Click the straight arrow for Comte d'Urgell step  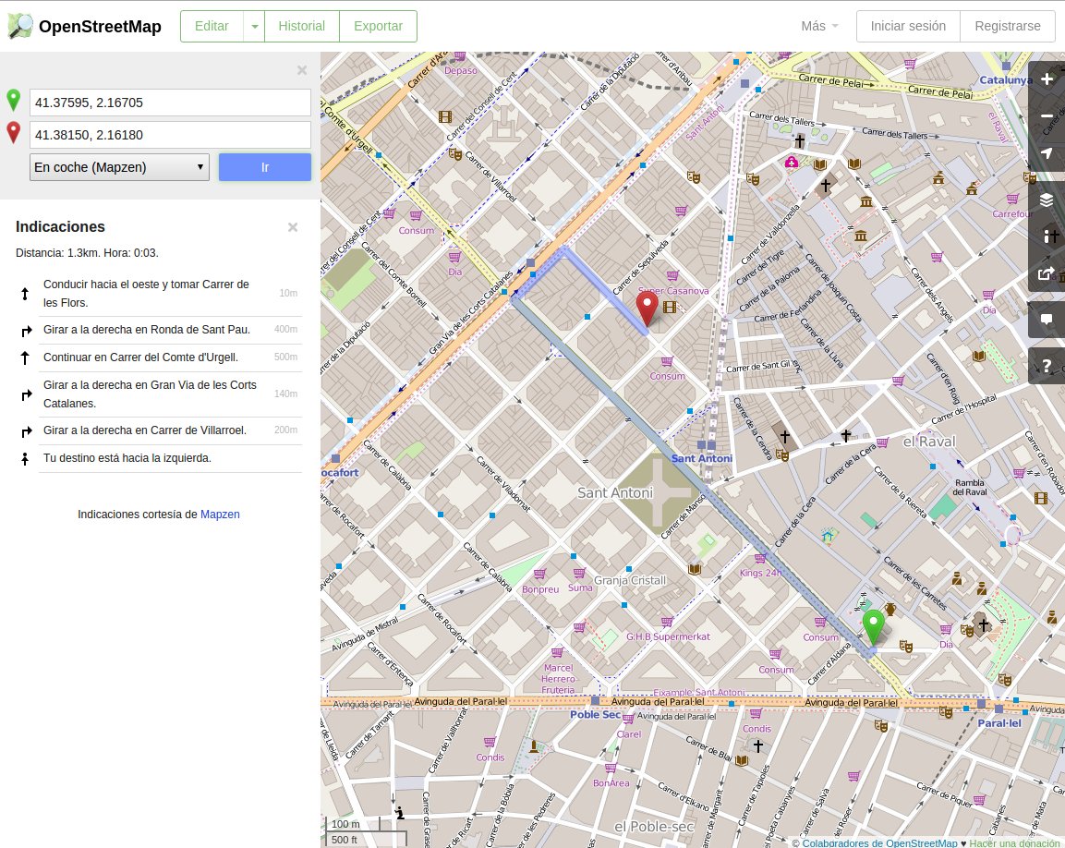click(x=25, y=358)
